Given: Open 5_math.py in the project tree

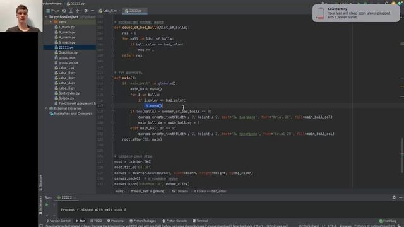Looking at the screenshot, I should coord(64,42).
